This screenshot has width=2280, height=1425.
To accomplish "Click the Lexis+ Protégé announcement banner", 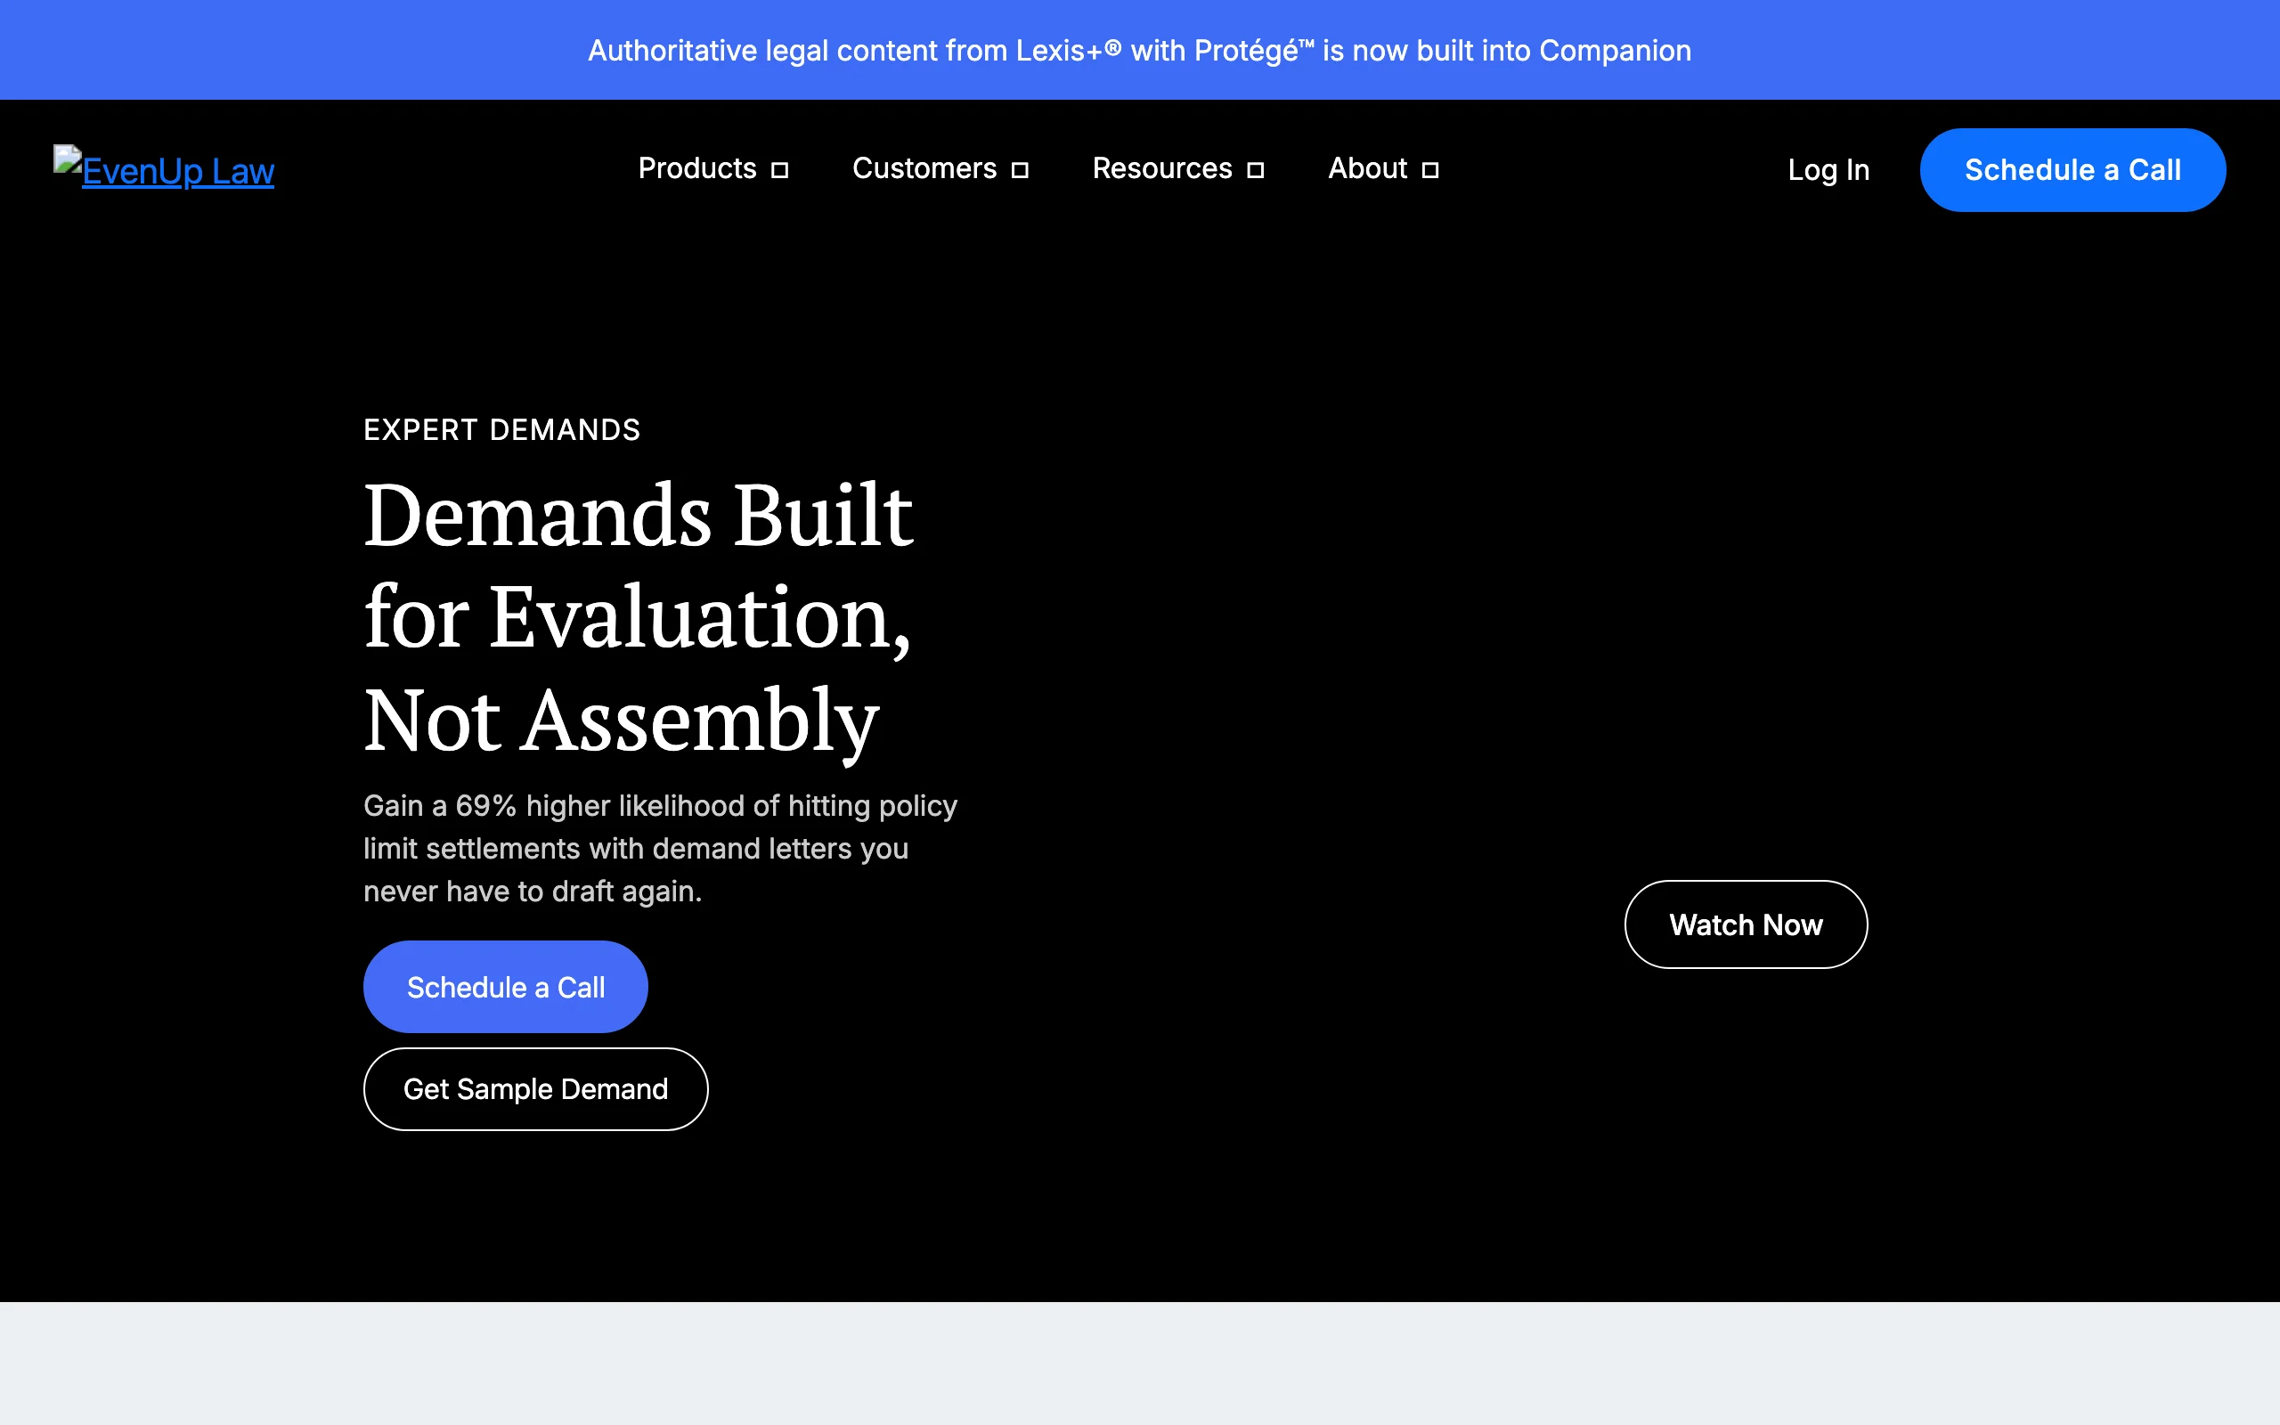I will [x=1140, y=50].
